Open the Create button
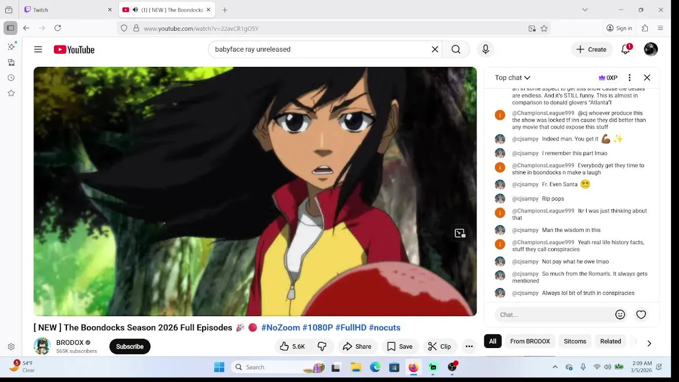 pyautogui.click(x=591, y=49)
